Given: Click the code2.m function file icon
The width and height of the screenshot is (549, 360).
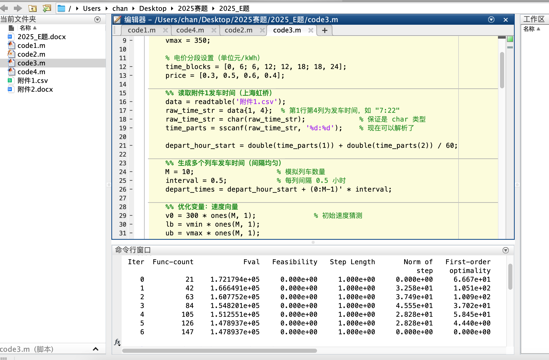Looking at the screenshot, I should 11,54.
